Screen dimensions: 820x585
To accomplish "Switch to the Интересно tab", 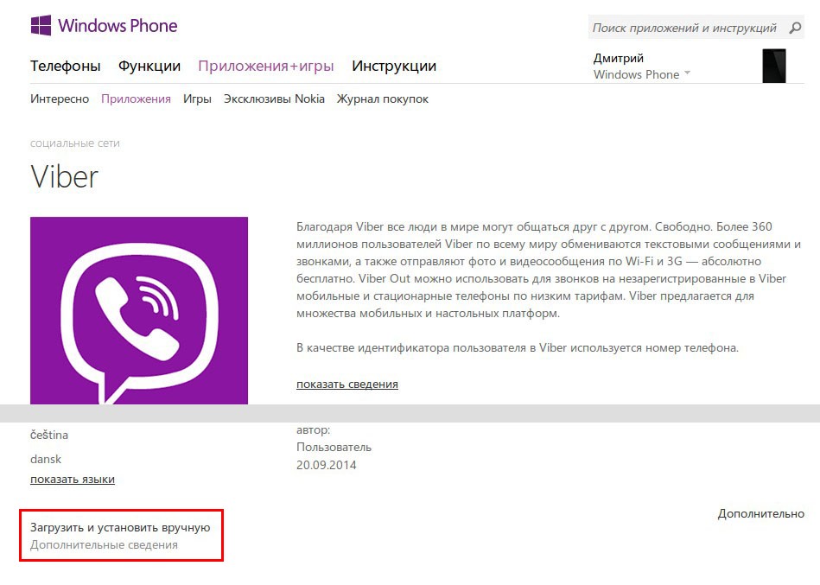I will [60, 99].
